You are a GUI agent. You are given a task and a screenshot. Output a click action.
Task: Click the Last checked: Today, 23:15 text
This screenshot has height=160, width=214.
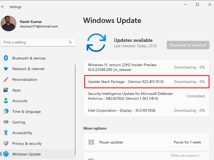pyautogui.click(x=135, y=46)
